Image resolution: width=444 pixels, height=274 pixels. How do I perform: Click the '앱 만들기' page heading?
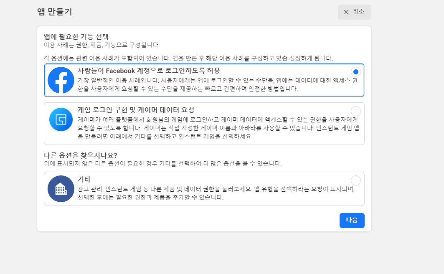(x=55, y=12)
